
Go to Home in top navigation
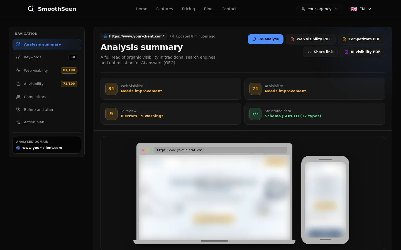pos(141,9)
